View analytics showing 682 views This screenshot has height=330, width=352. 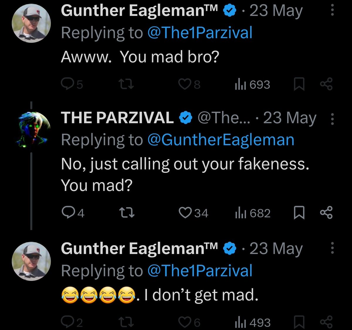(x=252, y=213)
